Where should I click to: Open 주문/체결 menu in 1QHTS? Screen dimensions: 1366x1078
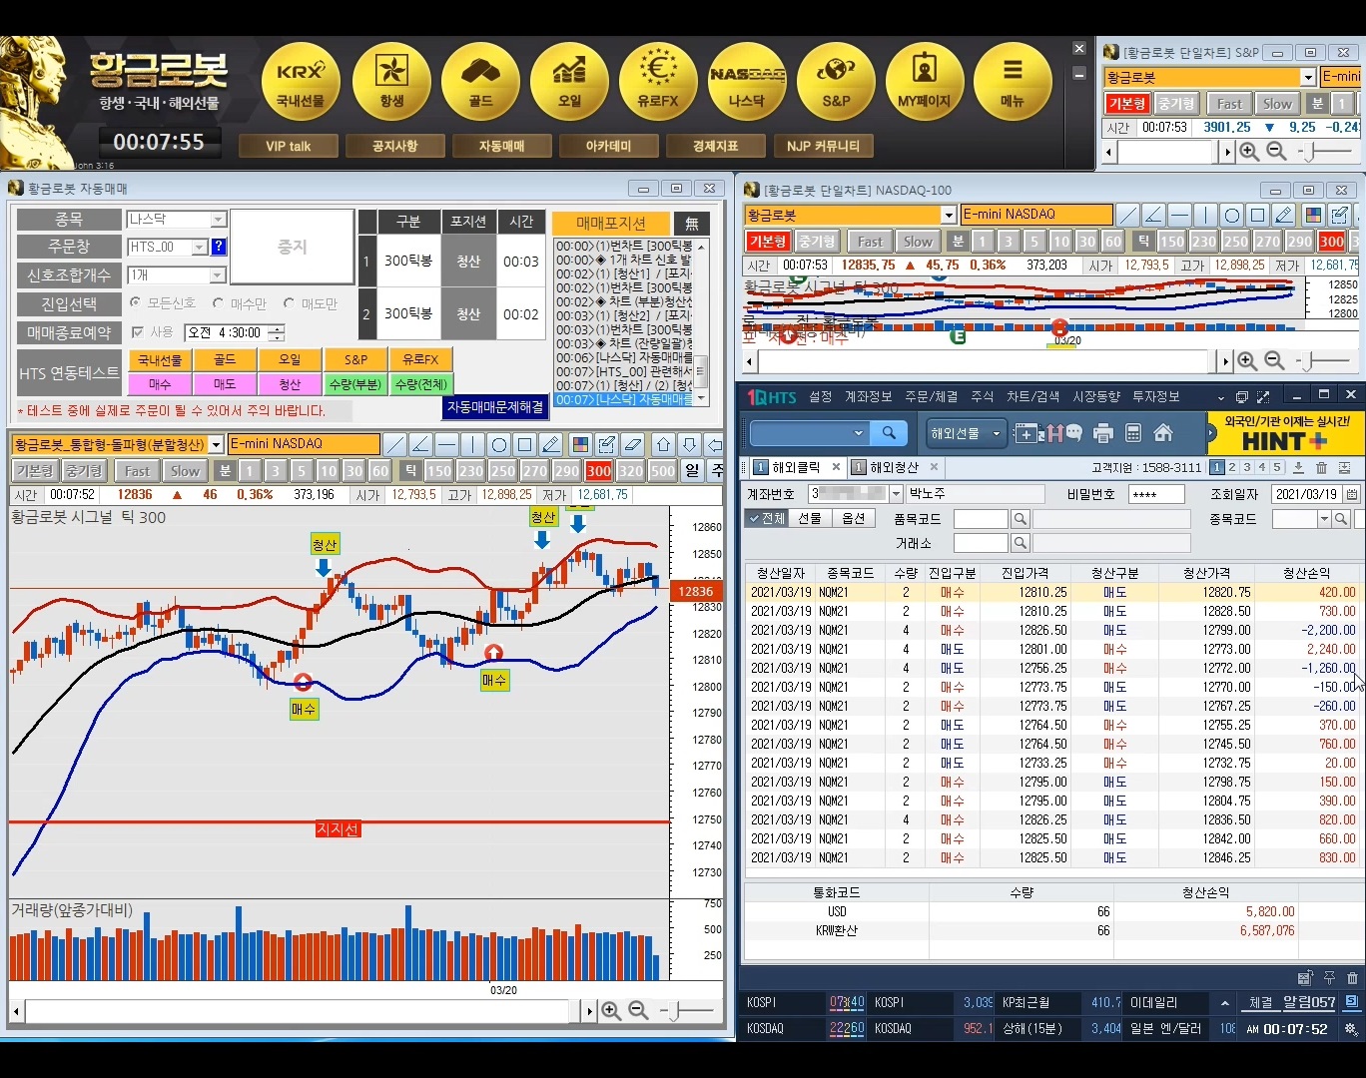pos(931,396)
